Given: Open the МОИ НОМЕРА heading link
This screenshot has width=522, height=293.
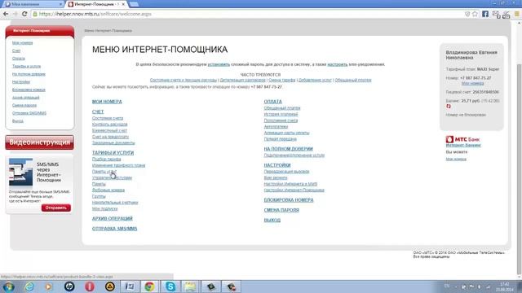Looking at the screenshot, I should click(x=107, y=102).
